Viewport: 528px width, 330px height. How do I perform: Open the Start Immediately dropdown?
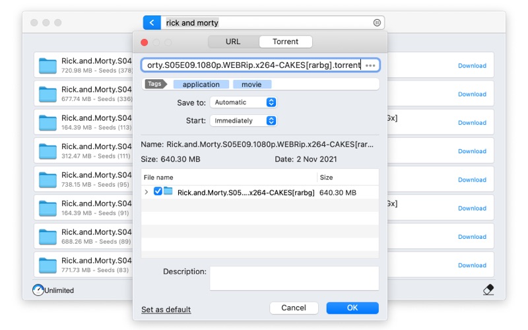[x=243, y=121]
